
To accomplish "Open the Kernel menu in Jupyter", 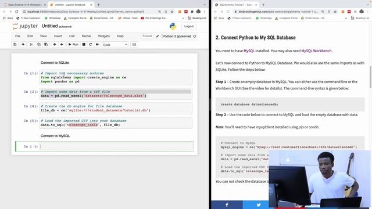I will (87, 36).
